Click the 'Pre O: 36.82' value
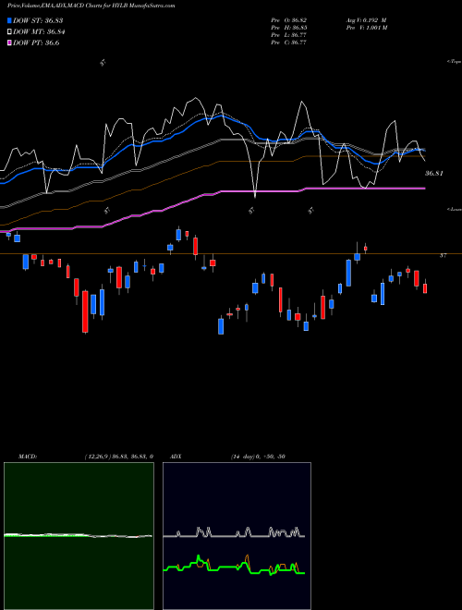462x610 pixels. click(289, 20)
